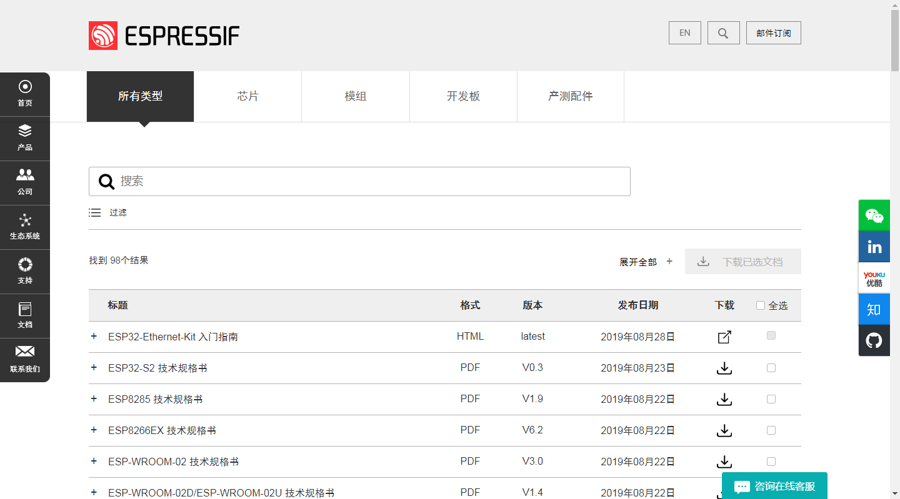The height and width of the screenshot is (499, 900).
Task: Select checkbox for ESP-WROOM-02 技术规格书
Action: pyautogui.click(x=771, y=462)
